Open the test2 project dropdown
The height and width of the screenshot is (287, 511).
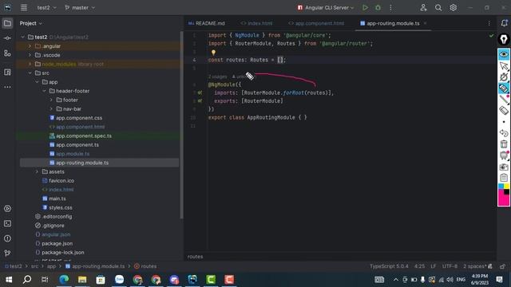coord(46,7)
